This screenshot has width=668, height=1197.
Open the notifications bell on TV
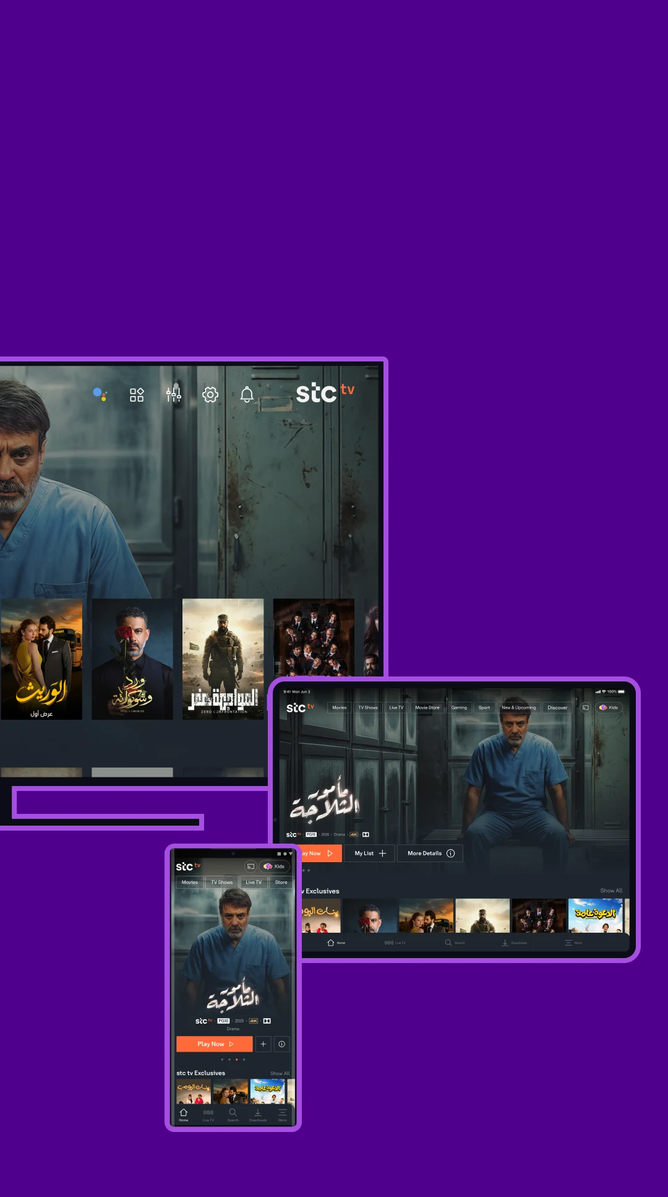tap(247, 395)
